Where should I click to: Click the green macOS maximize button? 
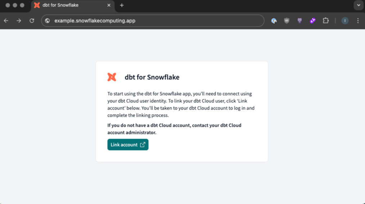22,5
